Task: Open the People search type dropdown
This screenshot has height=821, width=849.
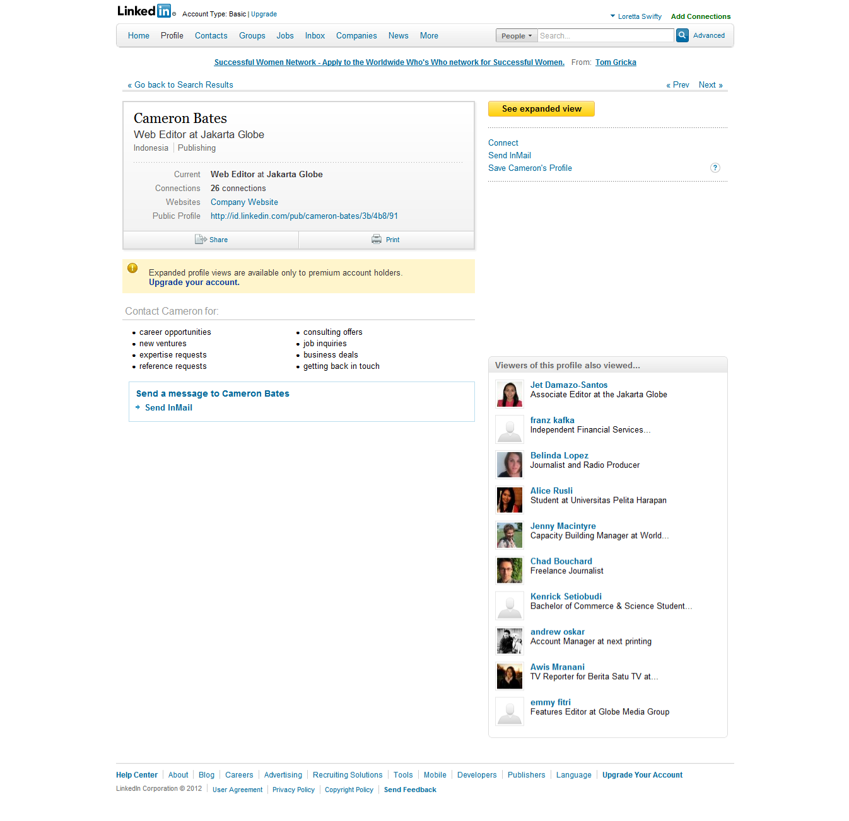Action: pos(517,36)
